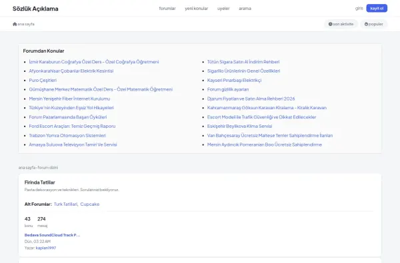Go to yeni konular in navigation
Viewport: 400px width, 263px height.
tap(197, 9)
